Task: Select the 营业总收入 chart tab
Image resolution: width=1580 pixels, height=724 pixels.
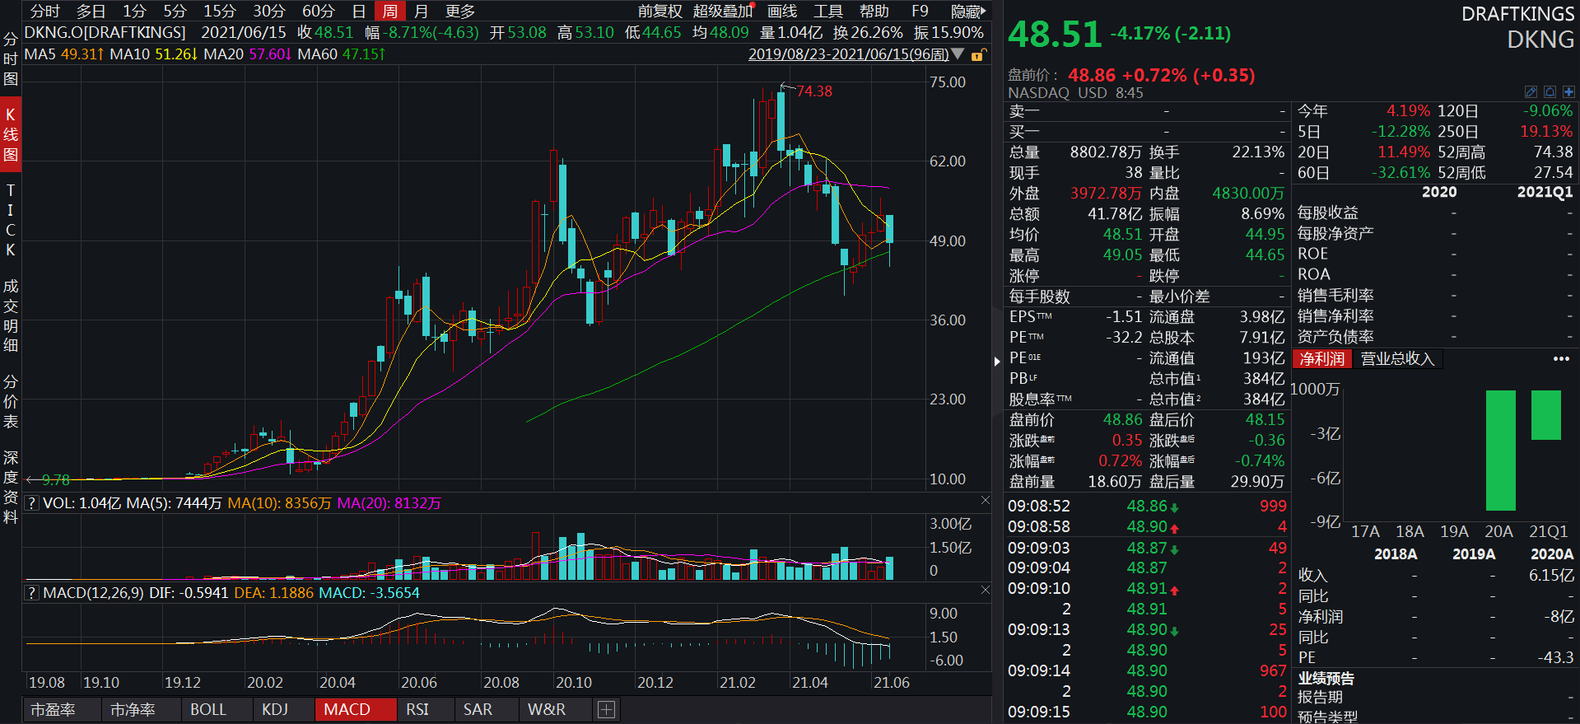Action: (x=1397, y=359)
